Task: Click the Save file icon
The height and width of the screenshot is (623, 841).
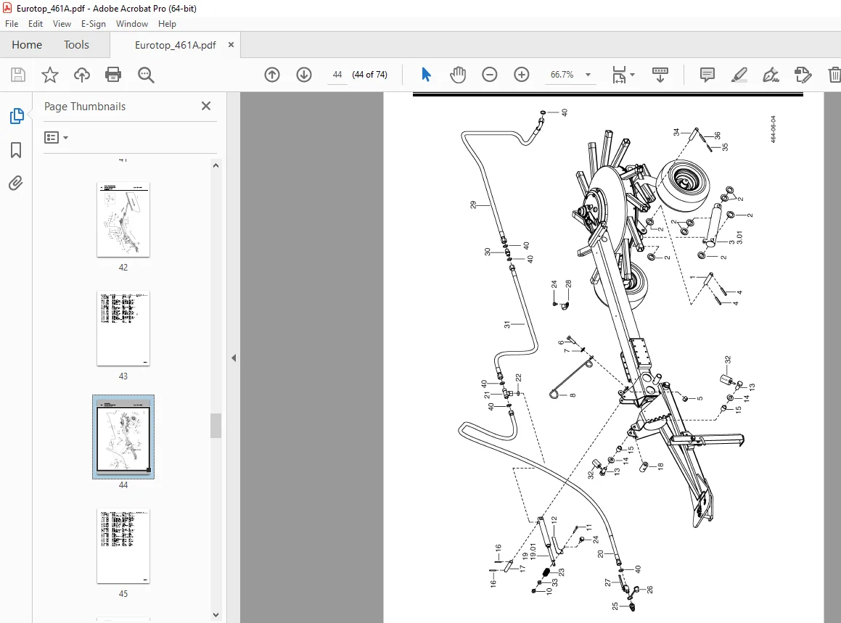Action: point(18,75)
